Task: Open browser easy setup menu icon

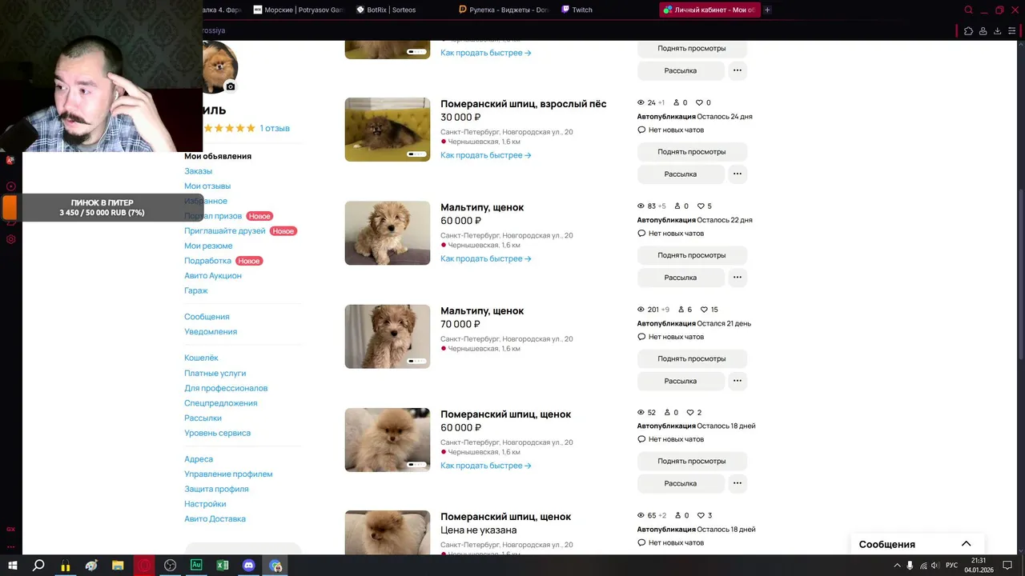Action: pyautogui.click(x=1012, y=31)
